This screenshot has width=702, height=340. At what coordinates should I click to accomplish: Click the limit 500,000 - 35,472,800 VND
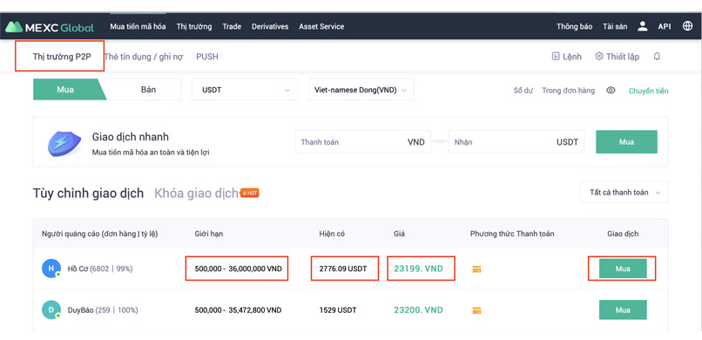click(x=238, y=310)
